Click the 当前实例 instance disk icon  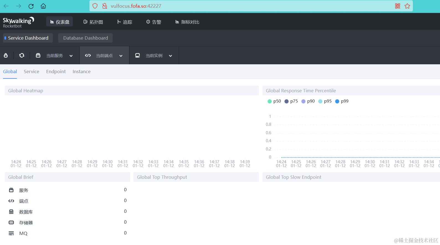(137, 55)
